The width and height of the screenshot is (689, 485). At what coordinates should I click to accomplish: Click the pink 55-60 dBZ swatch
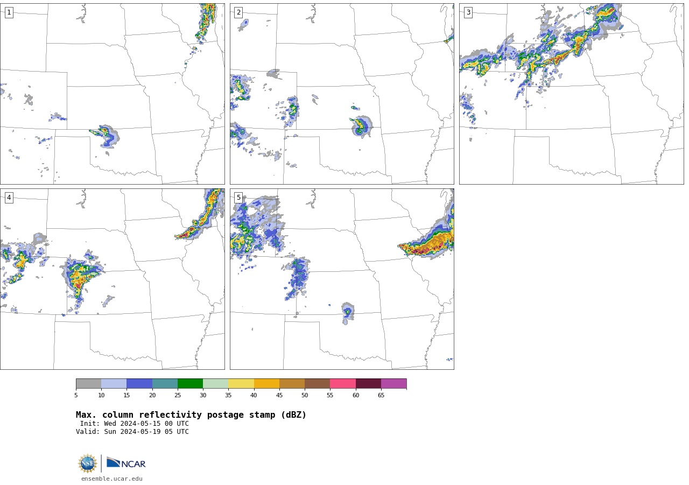(x=343, y=383)
